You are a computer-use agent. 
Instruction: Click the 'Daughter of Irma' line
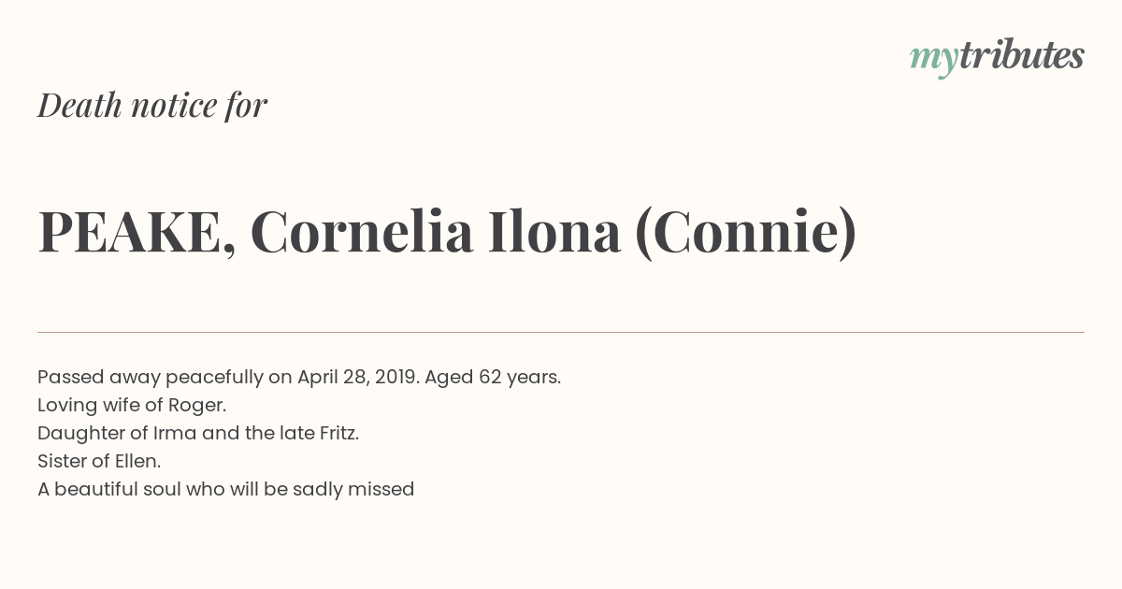click(x=198, y=433)
